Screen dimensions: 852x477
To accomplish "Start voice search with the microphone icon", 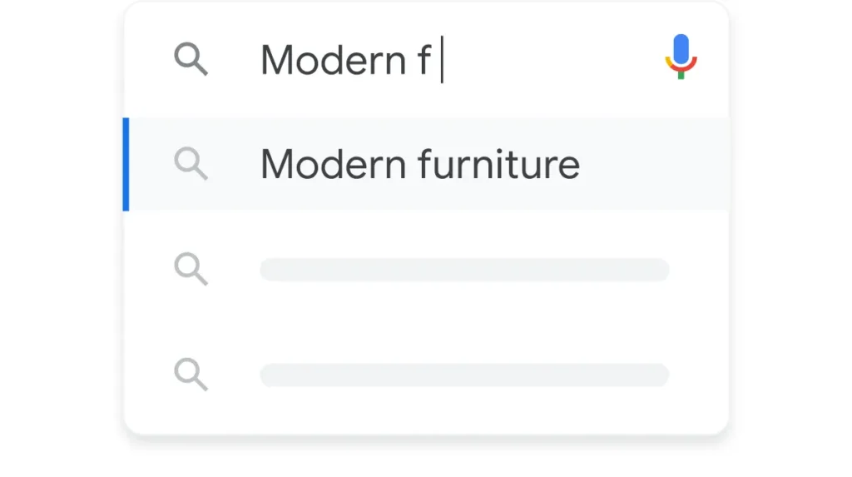I will click(681, 57).
